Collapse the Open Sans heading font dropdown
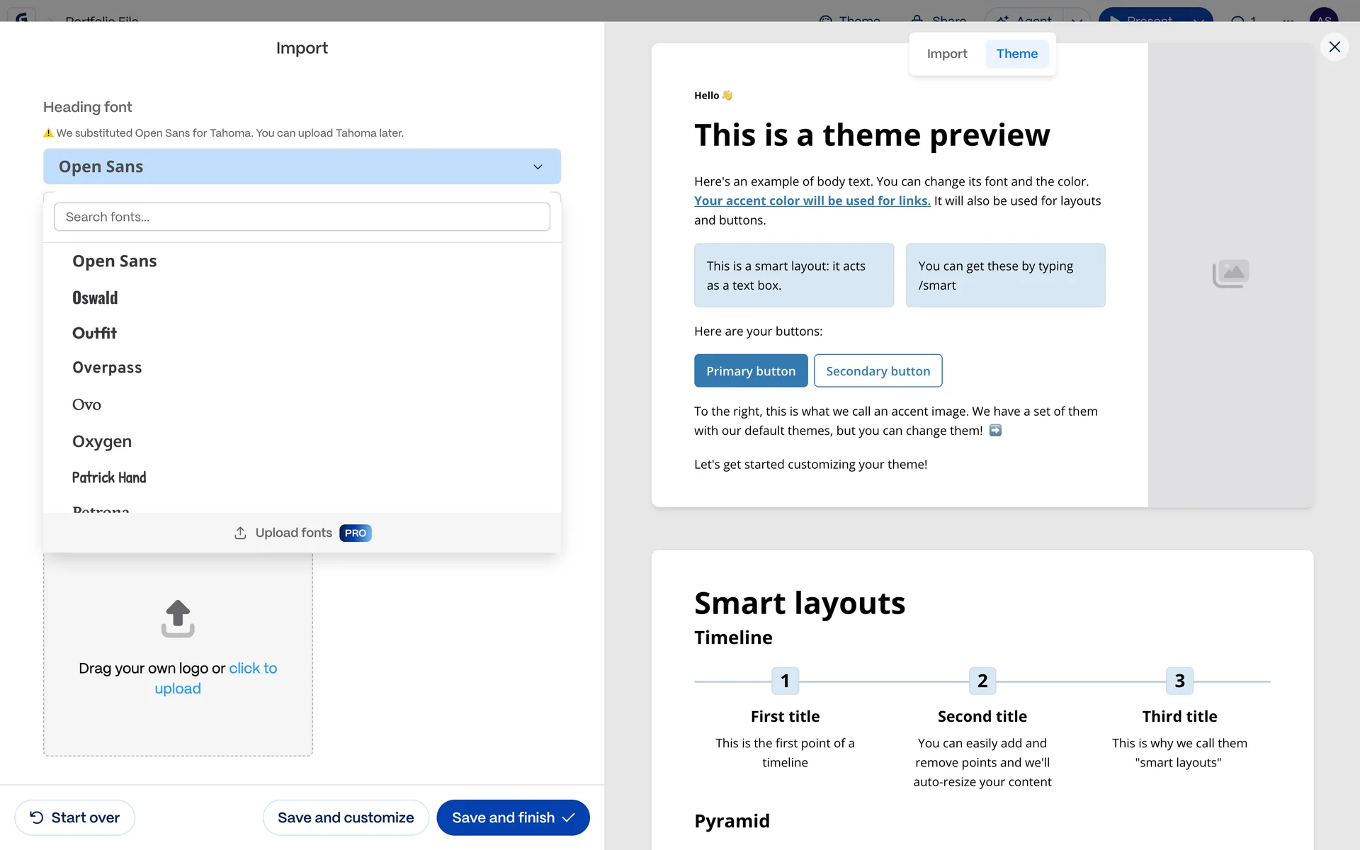The image size is (1360, 850). coord(538,167)
